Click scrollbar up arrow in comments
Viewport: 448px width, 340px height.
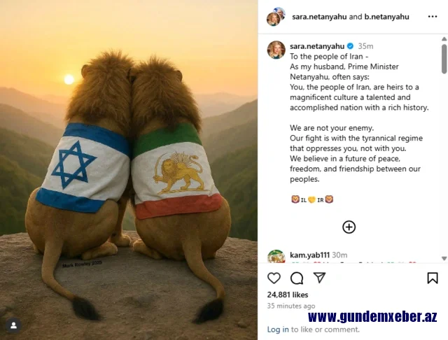[444, 38]
